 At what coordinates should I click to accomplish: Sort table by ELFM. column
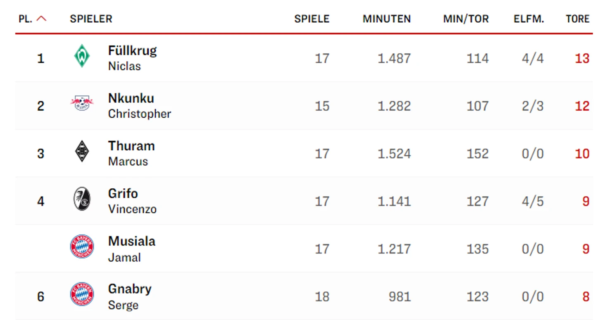click(529, 19)
